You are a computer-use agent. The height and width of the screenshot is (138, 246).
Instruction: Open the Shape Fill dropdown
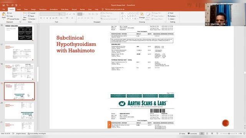pyautogui.click(x=156, y=13)
